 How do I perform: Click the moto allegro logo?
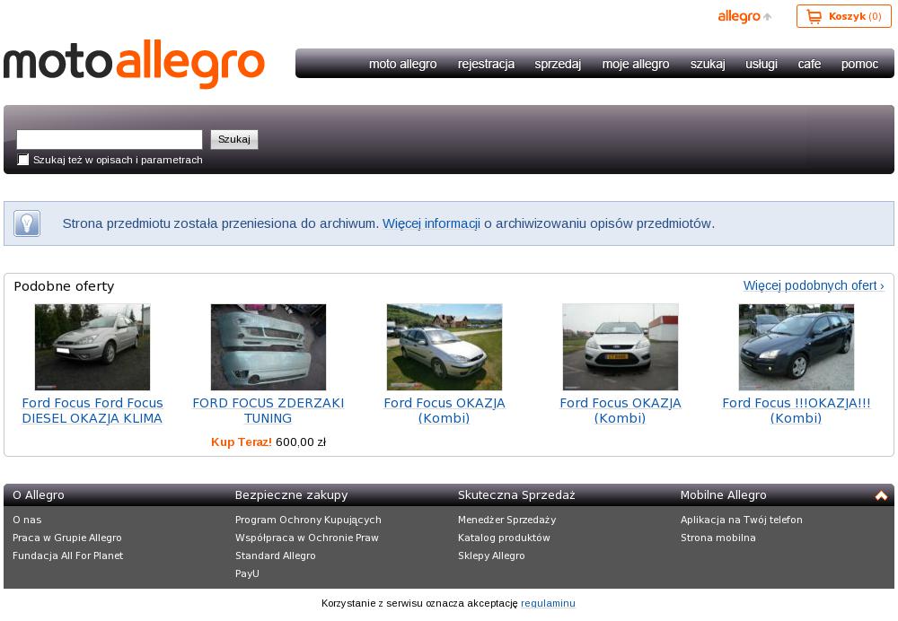pyautogui.click(x=134, y=63)
